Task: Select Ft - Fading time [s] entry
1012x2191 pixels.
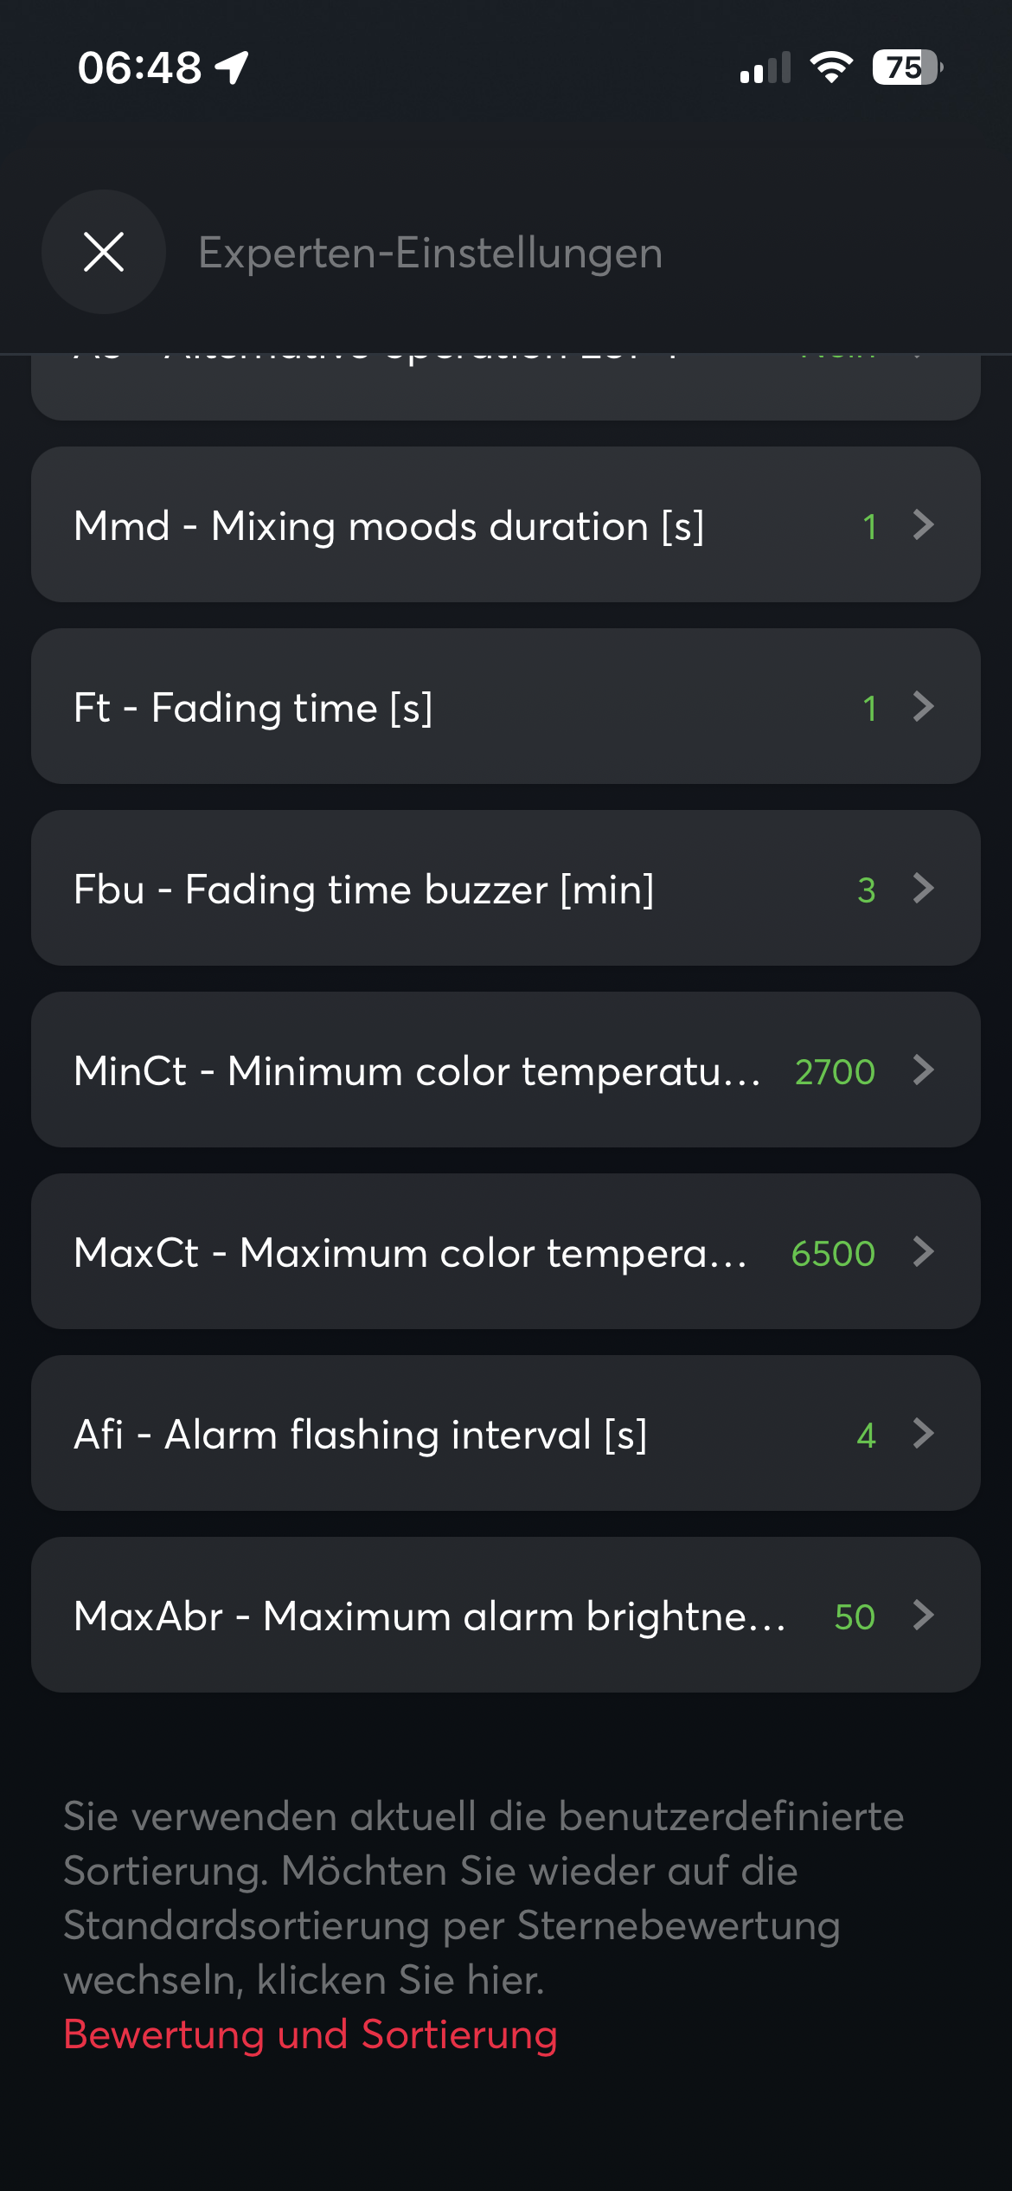Action: tap(253, 707)
